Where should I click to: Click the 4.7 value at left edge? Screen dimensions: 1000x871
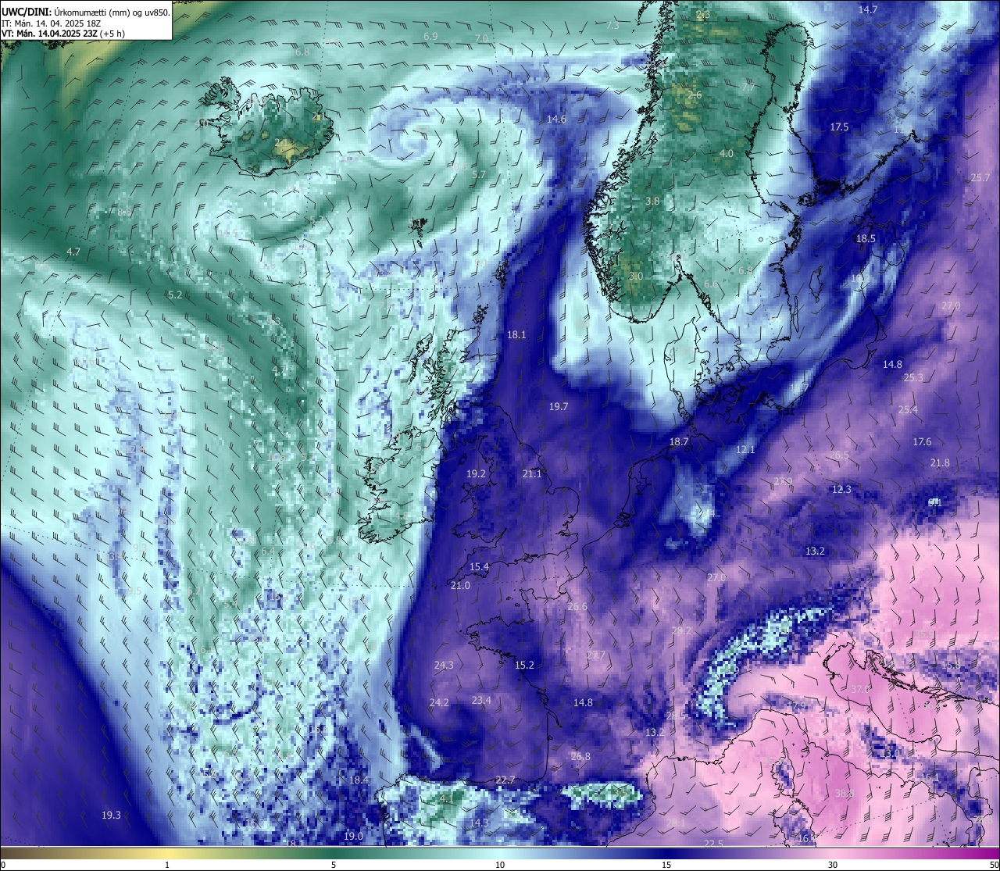[73, 252]
